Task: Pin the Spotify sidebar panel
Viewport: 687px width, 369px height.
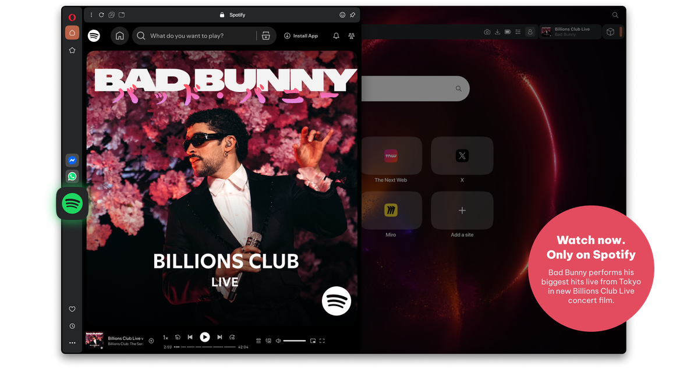Action: [x=353, y=15]
